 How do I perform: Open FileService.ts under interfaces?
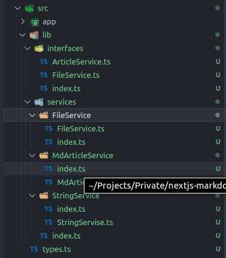[x=76, y=75]
